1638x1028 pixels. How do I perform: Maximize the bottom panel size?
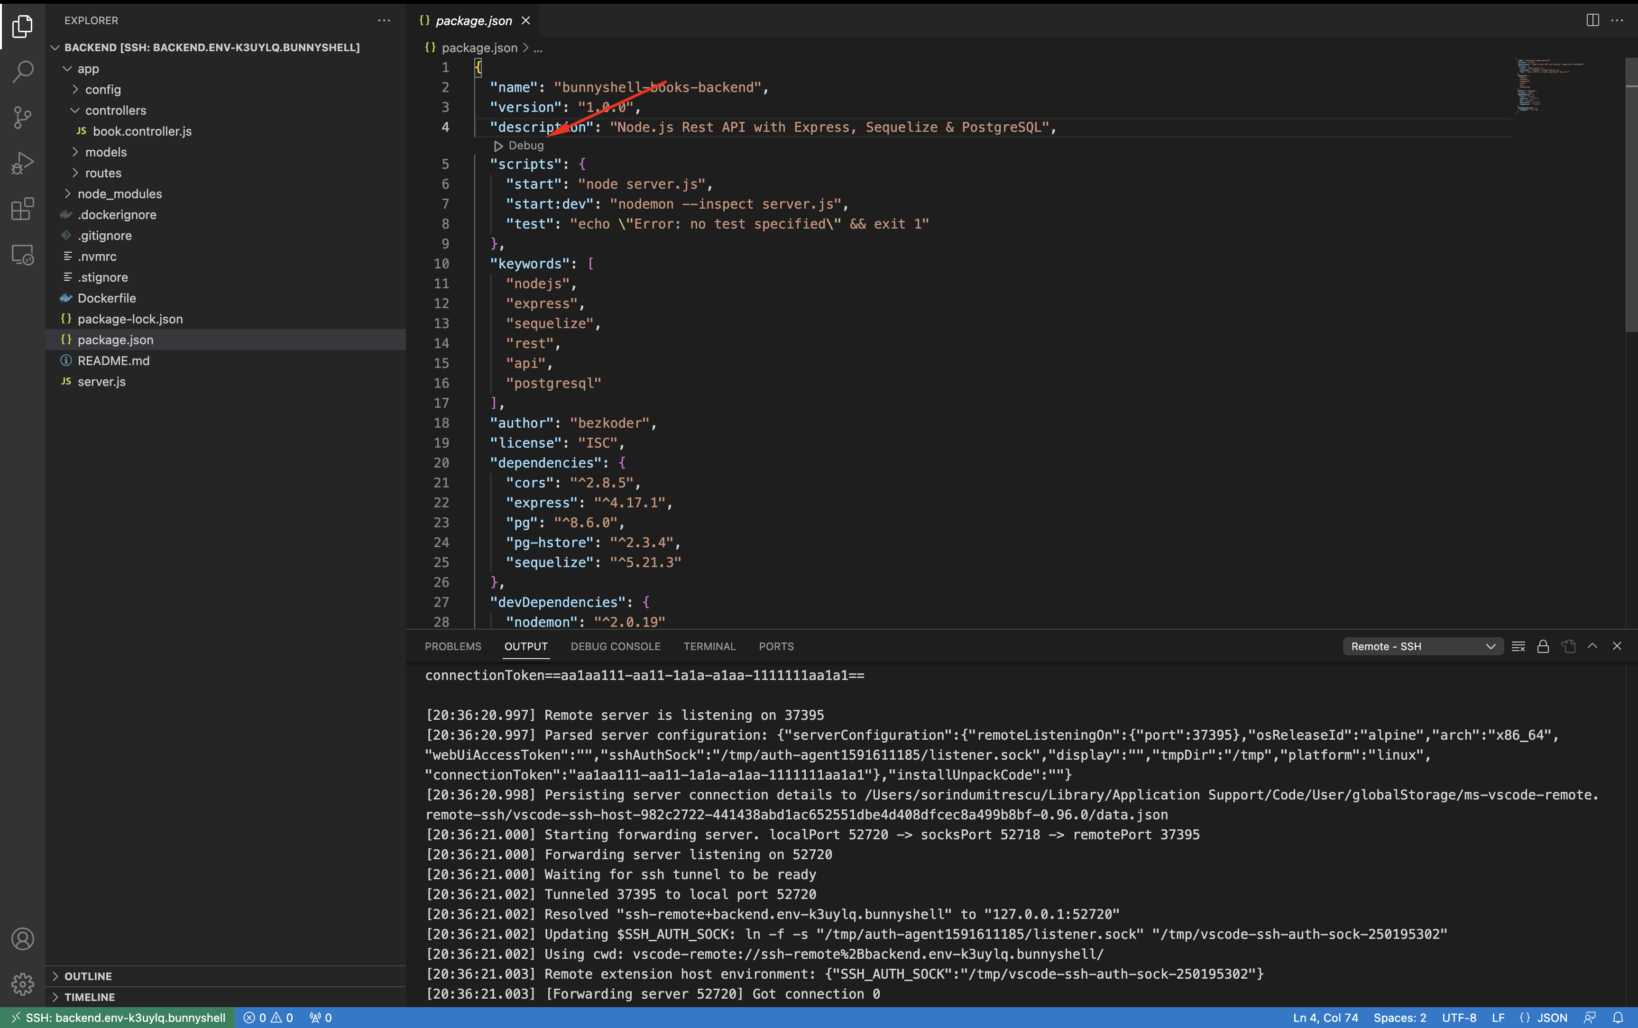pyautogui.click(x=1592, y=646)
